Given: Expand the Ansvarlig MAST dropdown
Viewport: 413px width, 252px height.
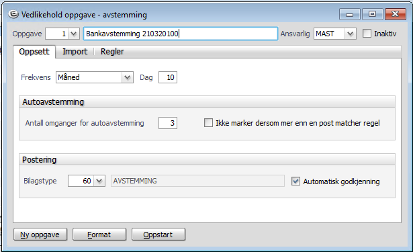Looking at the screenshot, I should [350, 34].
